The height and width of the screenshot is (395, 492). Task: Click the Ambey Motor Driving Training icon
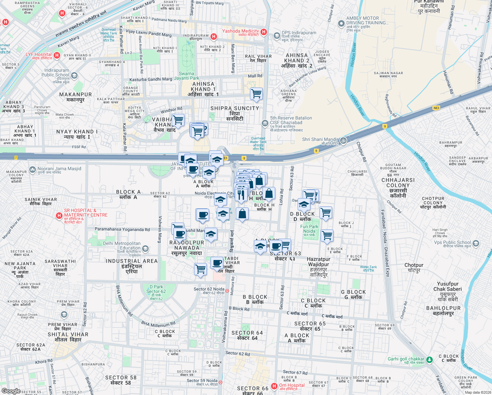(x=341, y=23)
